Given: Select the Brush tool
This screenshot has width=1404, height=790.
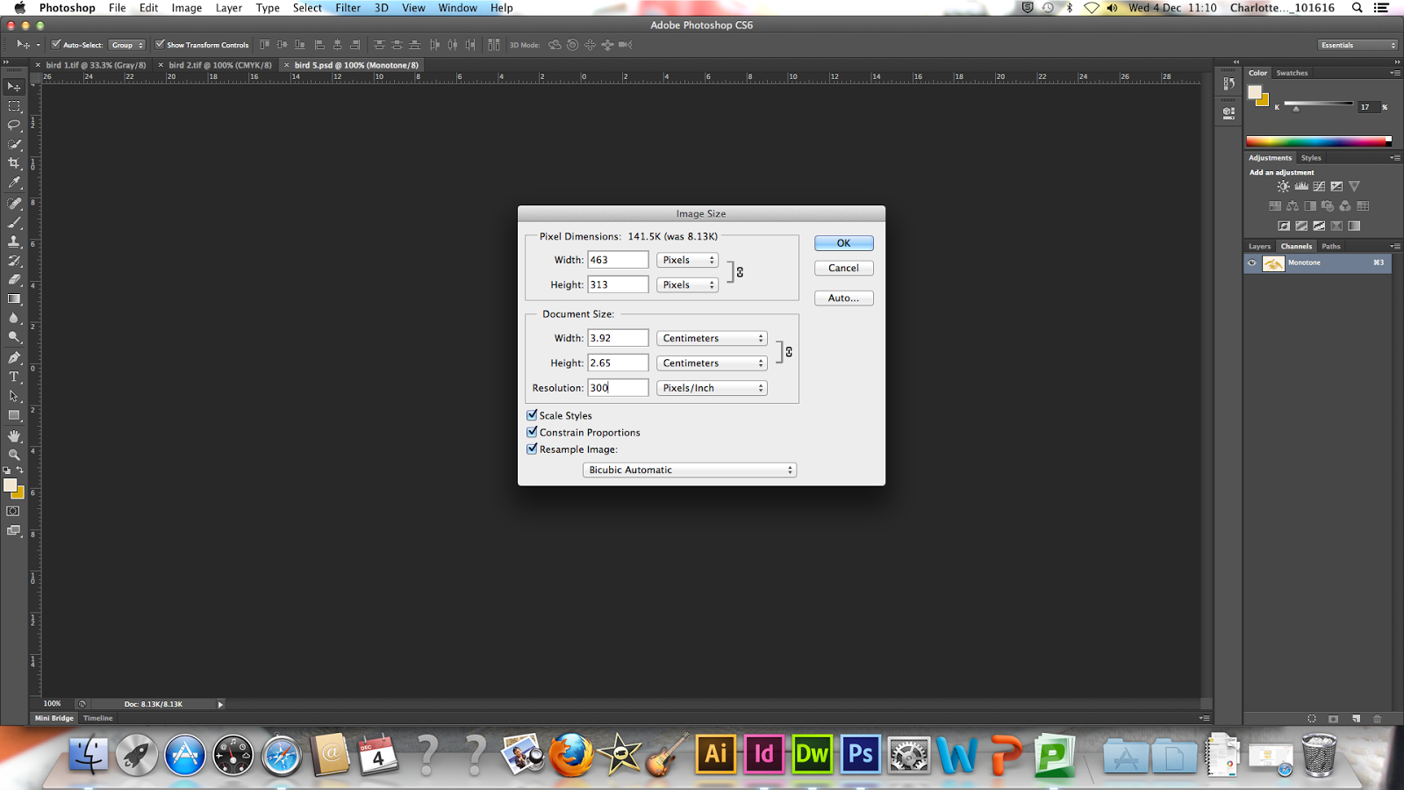Looking at the screenshot, I should [14, 223].
